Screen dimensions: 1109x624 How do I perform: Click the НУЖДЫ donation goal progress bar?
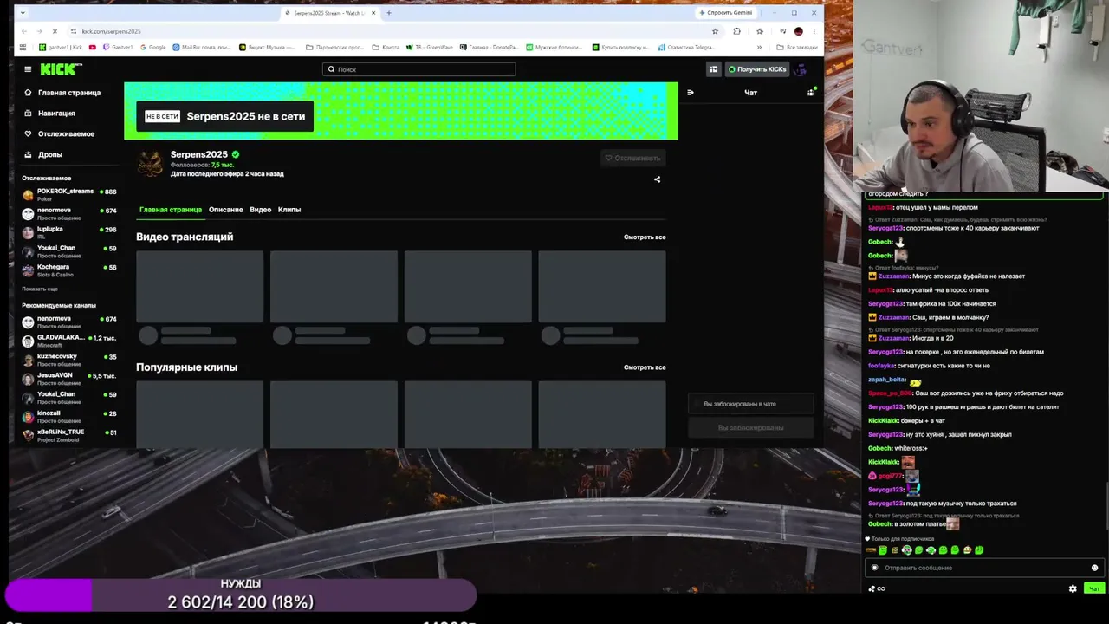(x=241, y=595)
